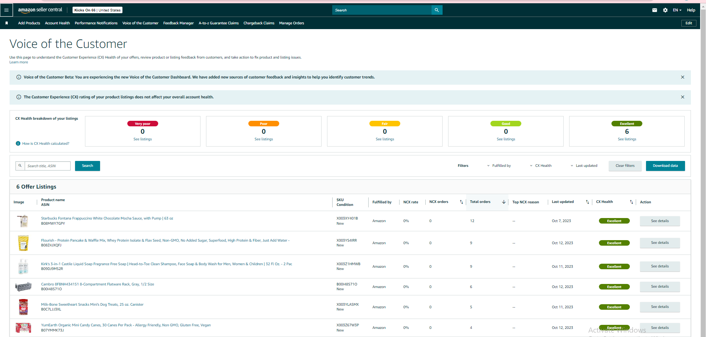Sort the table by Last updated
This screenshot has width=706, height=337.
click(587, 202)
